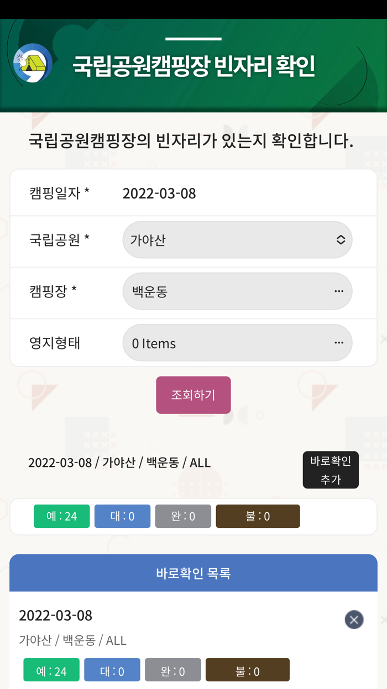Image resolution: width=387 pixels, height=689 pixels.
Task: Click the 대:0 badge in the saved list
Action: [112, 670]
